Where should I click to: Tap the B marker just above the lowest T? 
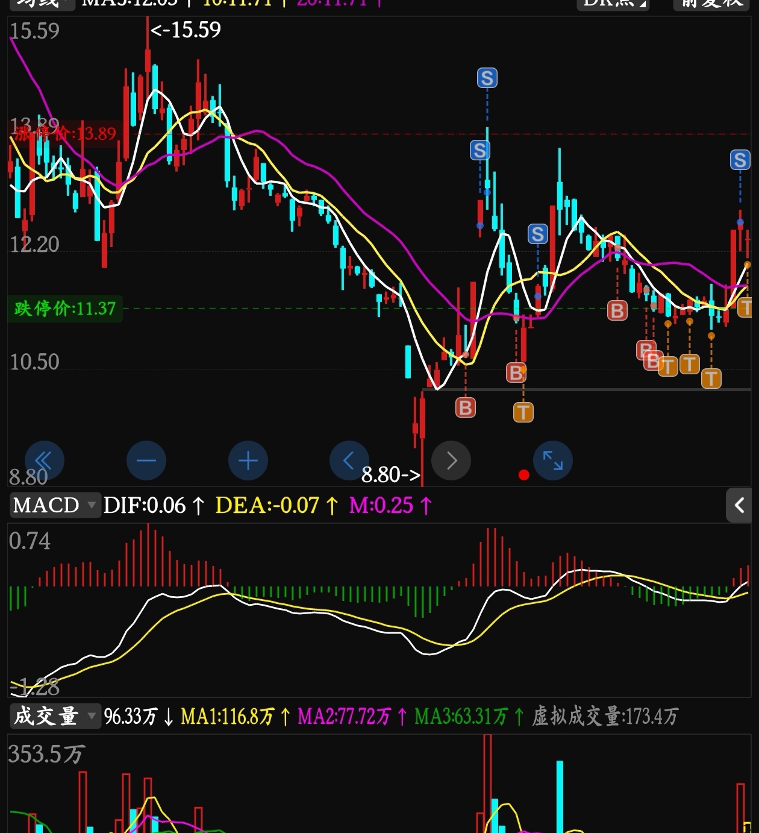(x=516, y=373)
